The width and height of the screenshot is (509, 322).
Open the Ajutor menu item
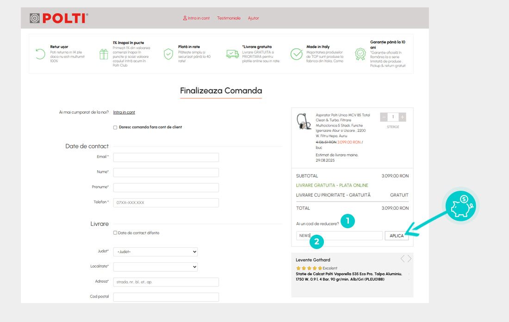[x=254, y=18]
